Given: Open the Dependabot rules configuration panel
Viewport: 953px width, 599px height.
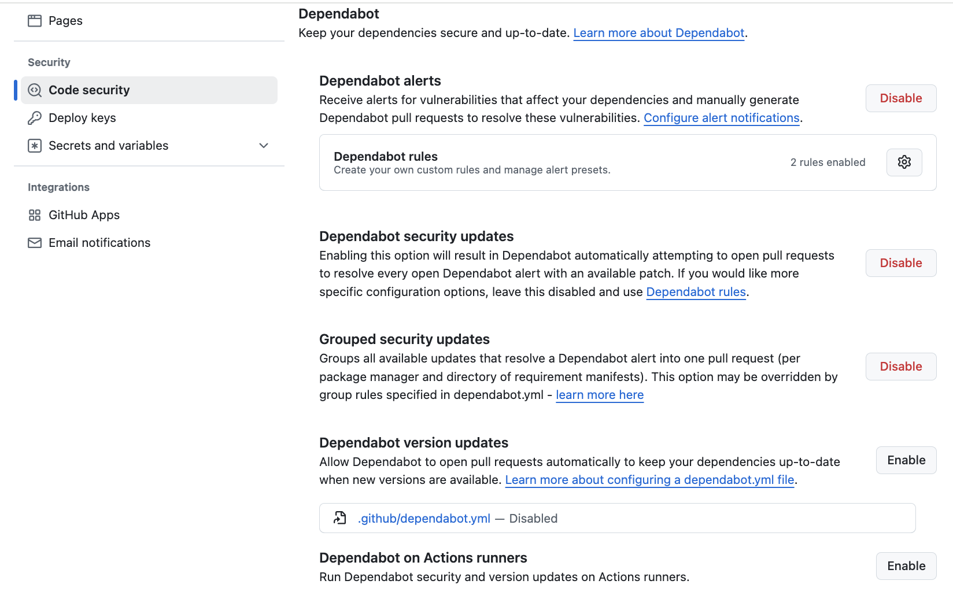Looking at the screenshot, I should click(904, 162).
